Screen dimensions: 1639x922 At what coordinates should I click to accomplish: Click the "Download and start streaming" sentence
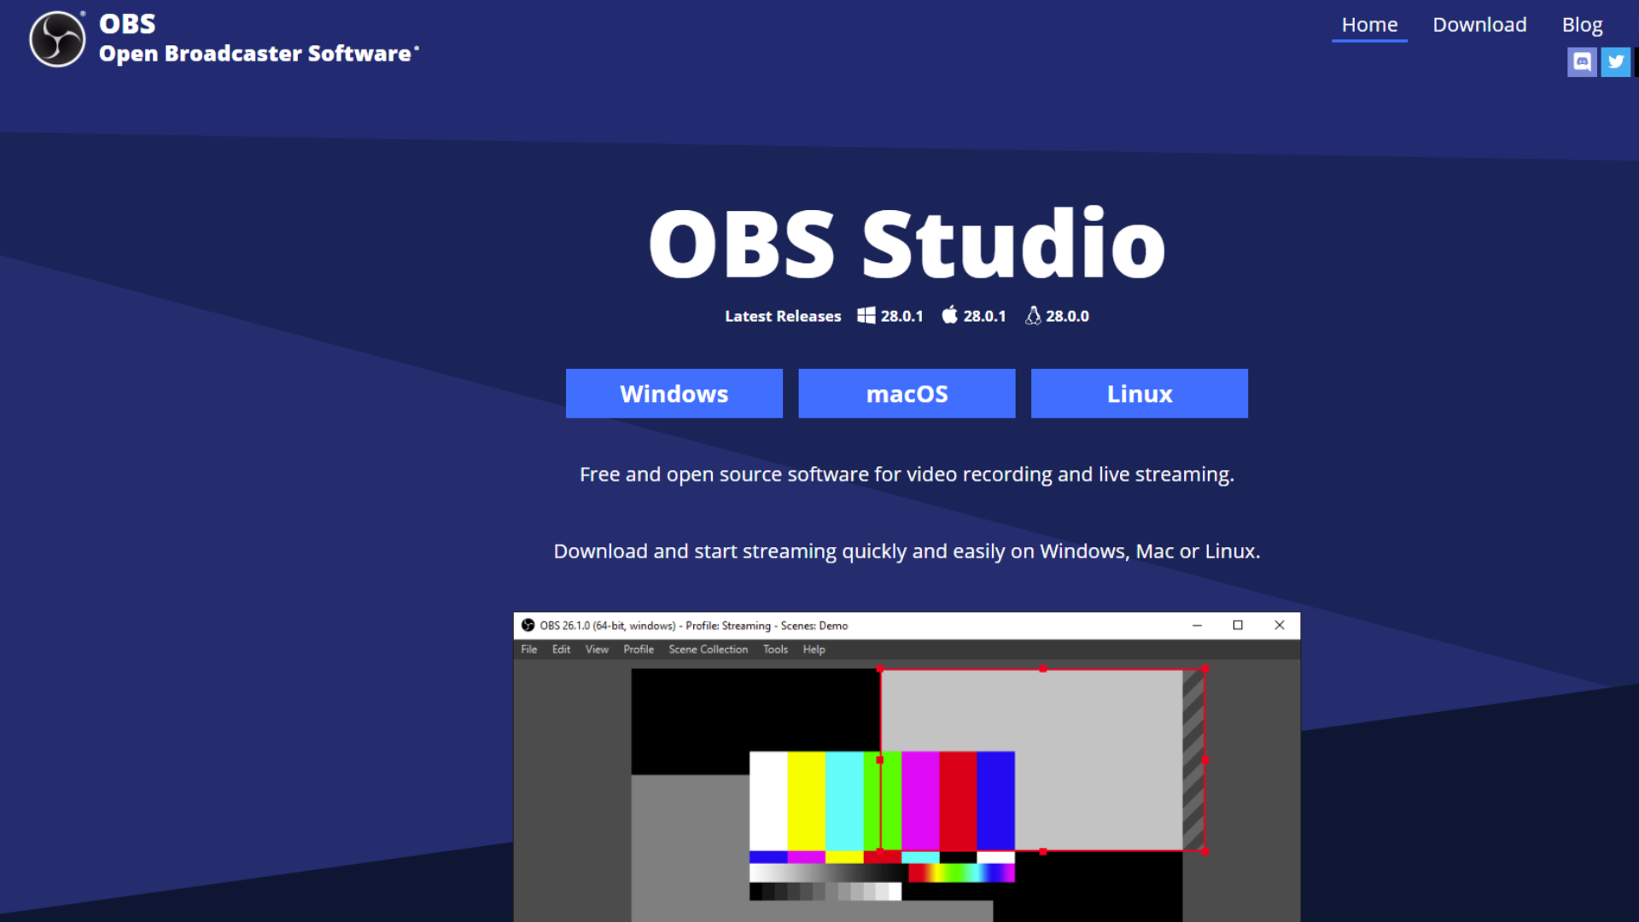click(x=907, y=551)
